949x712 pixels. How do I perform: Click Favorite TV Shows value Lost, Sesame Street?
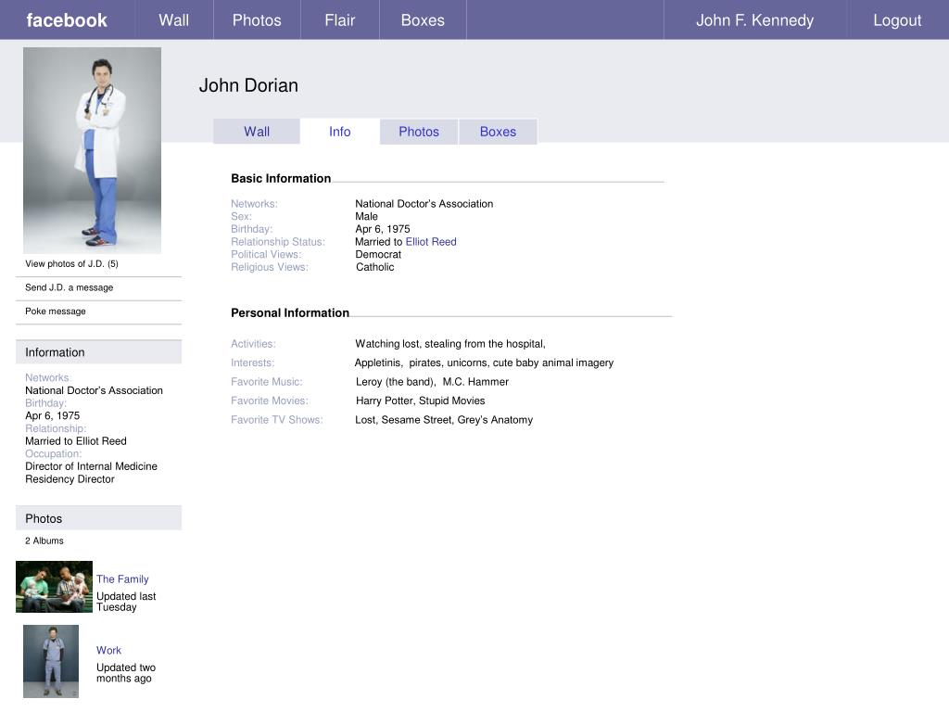[403, 420]
